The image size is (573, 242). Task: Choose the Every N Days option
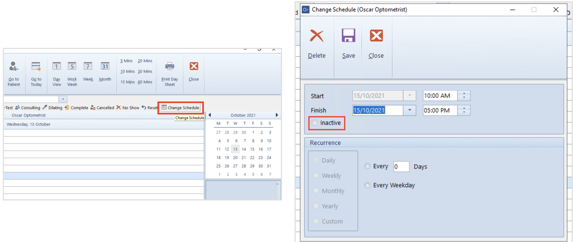click(367, 166)
